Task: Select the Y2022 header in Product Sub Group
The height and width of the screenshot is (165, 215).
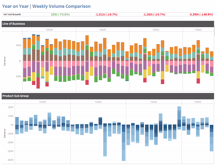Action: pos(197,102)
